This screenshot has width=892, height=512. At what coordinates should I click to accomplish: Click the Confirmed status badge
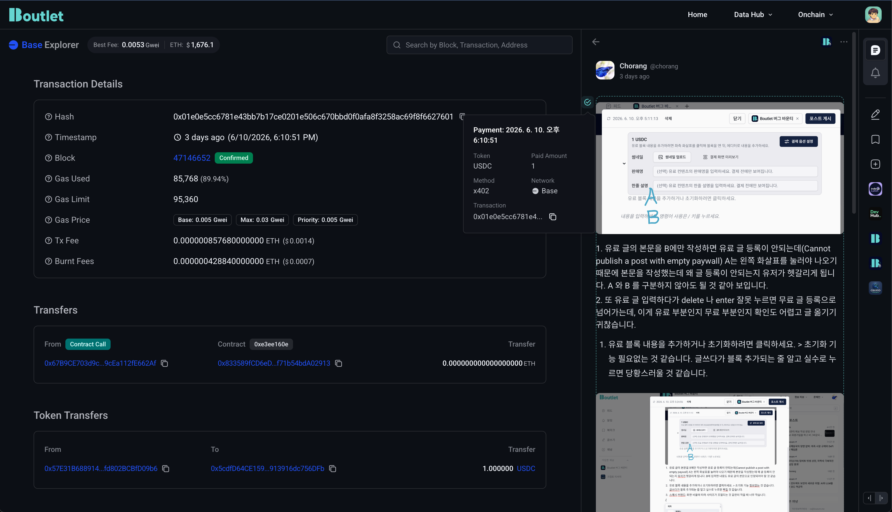(234, 158)
